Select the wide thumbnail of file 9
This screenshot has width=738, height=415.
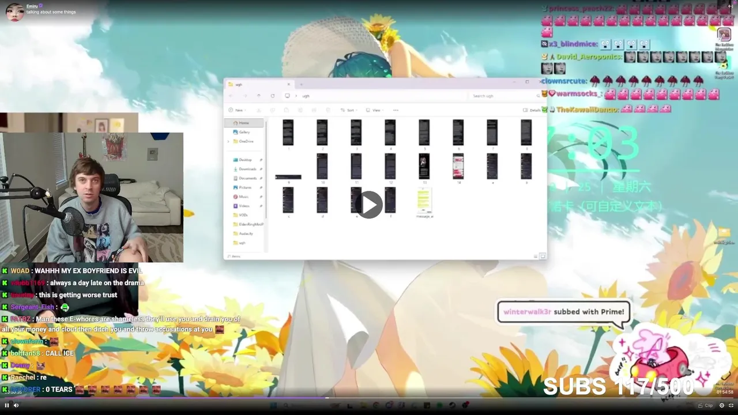[x=288, y=177]
